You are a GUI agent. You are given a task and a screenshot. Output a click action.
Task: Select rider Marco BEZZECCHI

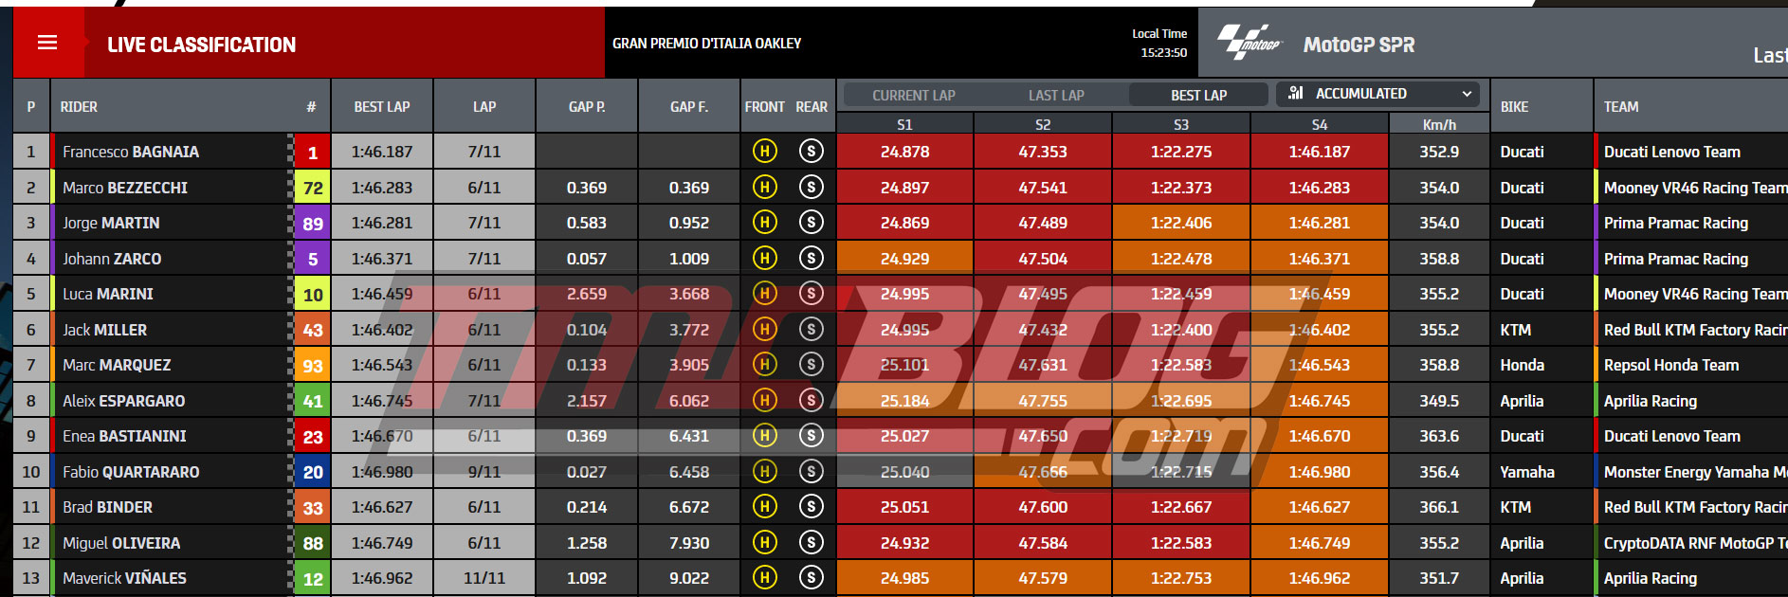[125, 188]
